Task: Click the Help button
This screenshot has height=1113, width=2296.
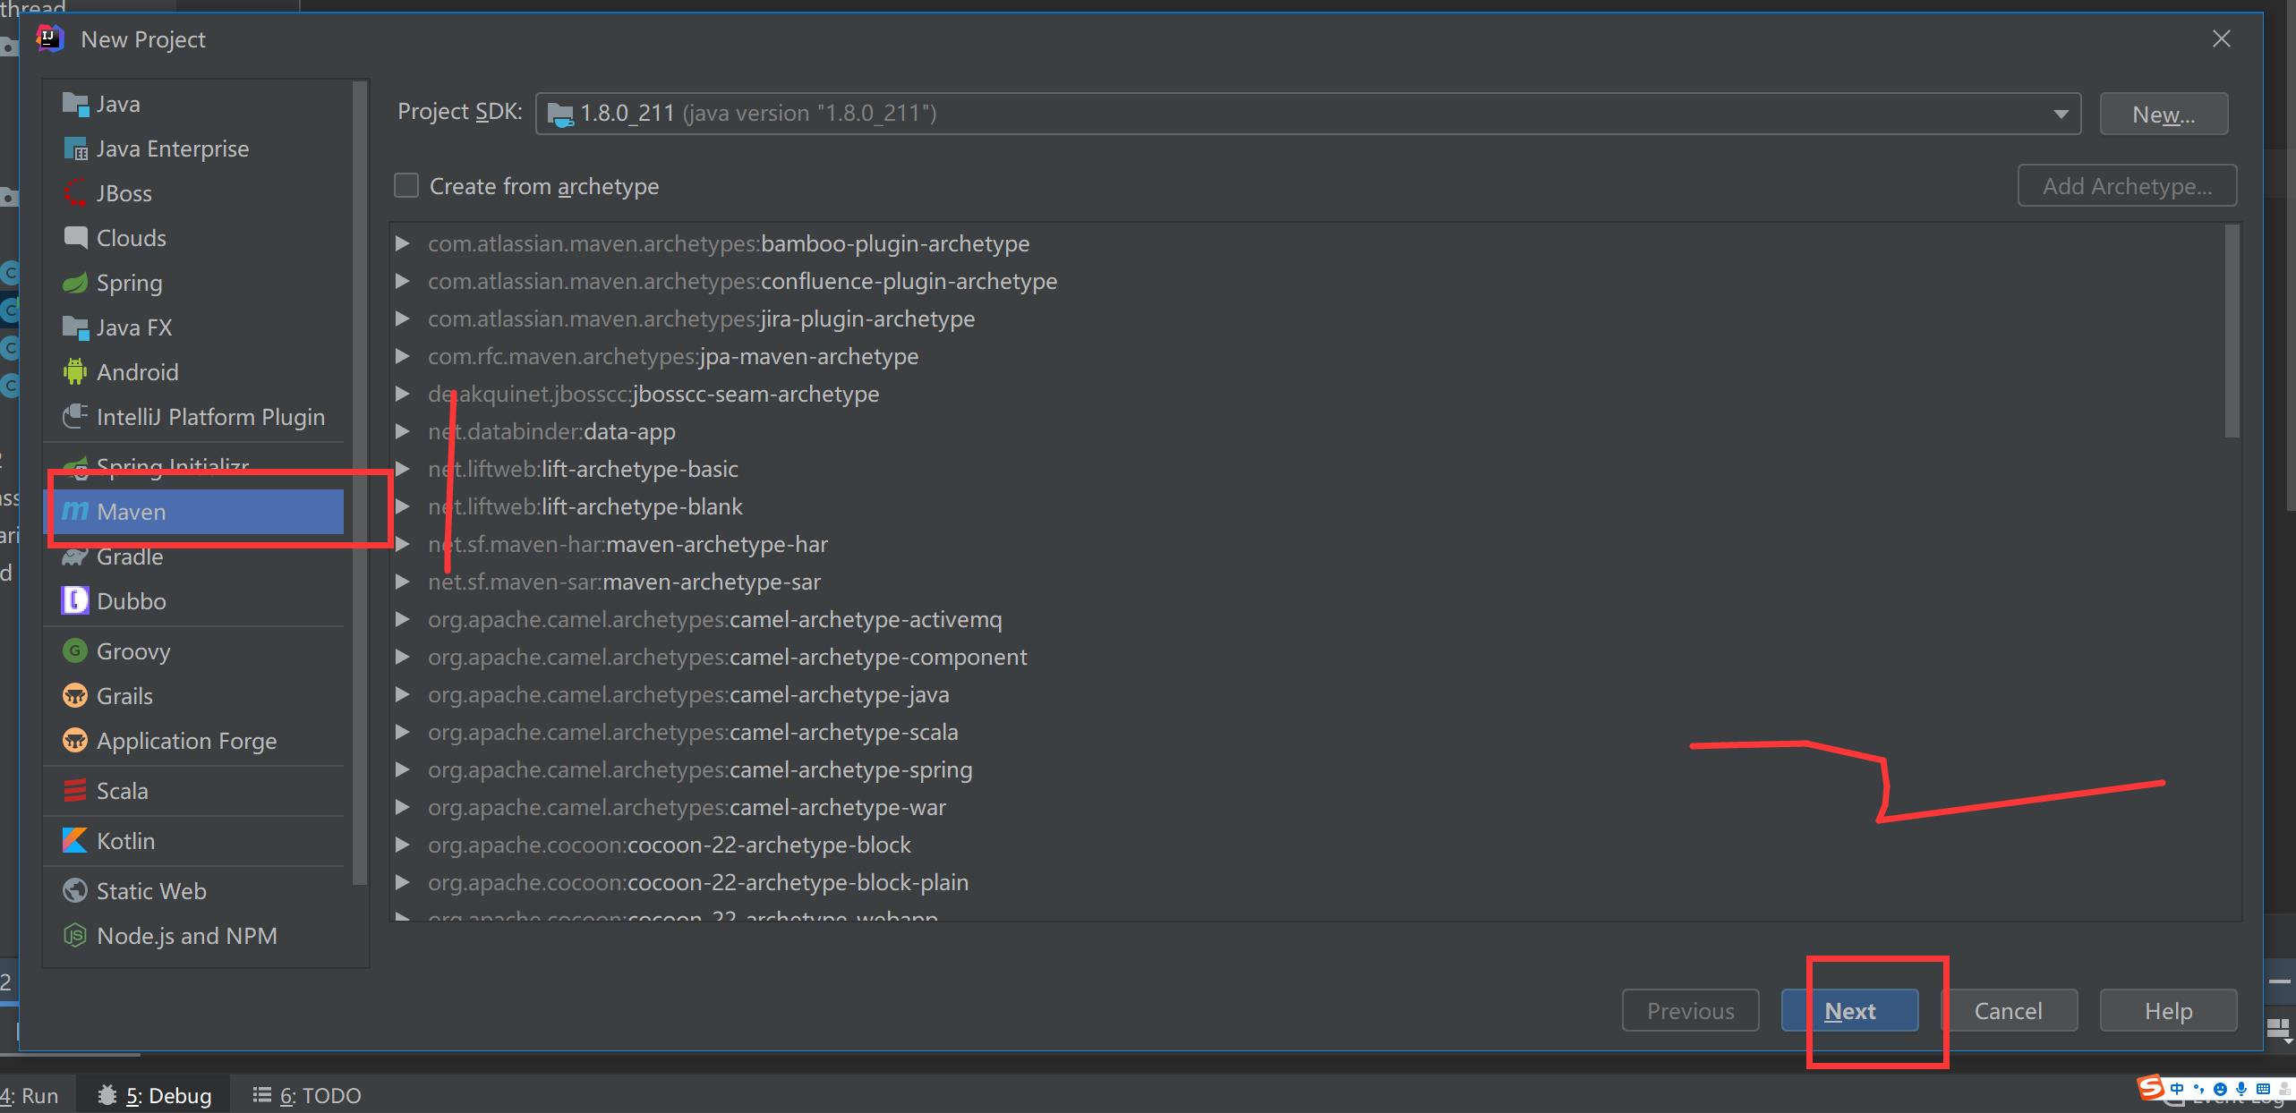Action: tap(2168, 1010)
